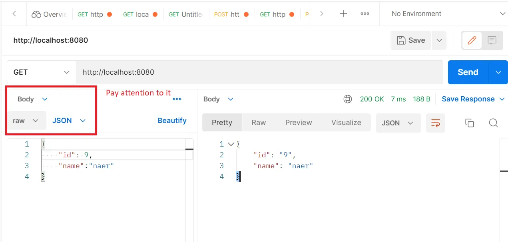Click the wrap lines icon in response
Viewport: 508px width, 242px height.
point(435,123)
